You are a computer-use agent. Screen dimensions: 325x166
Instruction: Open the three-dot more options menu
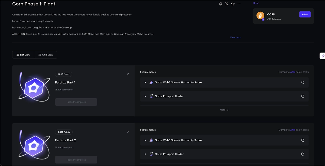(239, 4)
